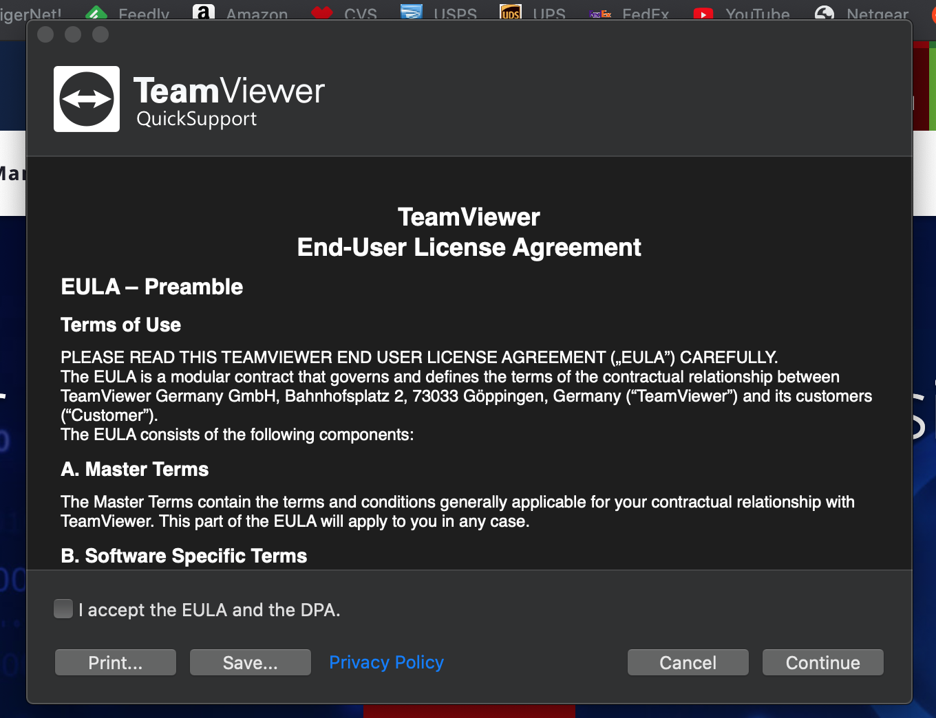Viewport: 936px width, 718px height.
Task: Open the FedEx bookmark in the browser
Action: [629, 13]
